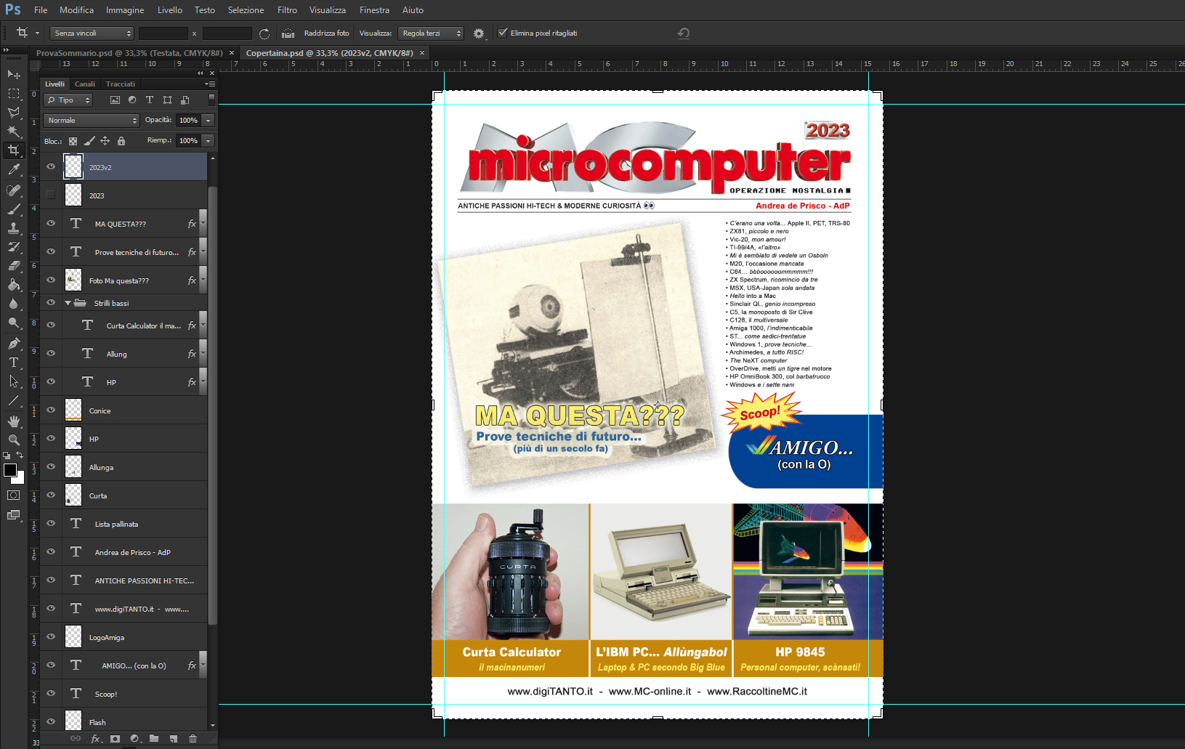
Task: Click the rotate crop box icon
Action: coord(264,33)
